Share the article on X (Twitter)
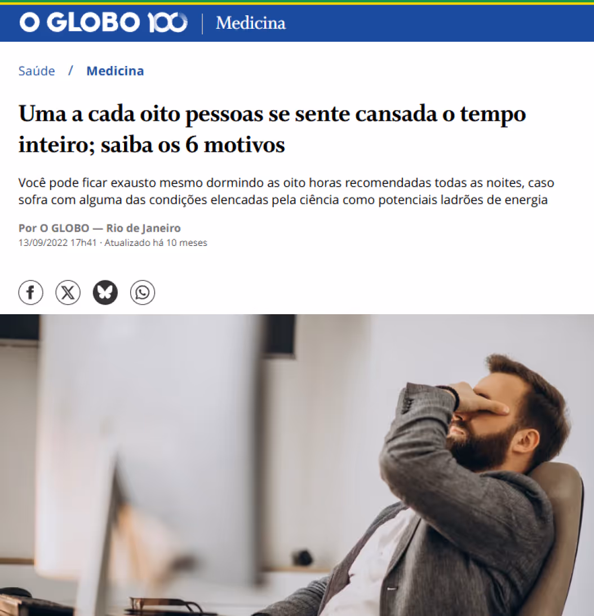The image size is (594, 616). pyautogui.click(x=68, y=292)
